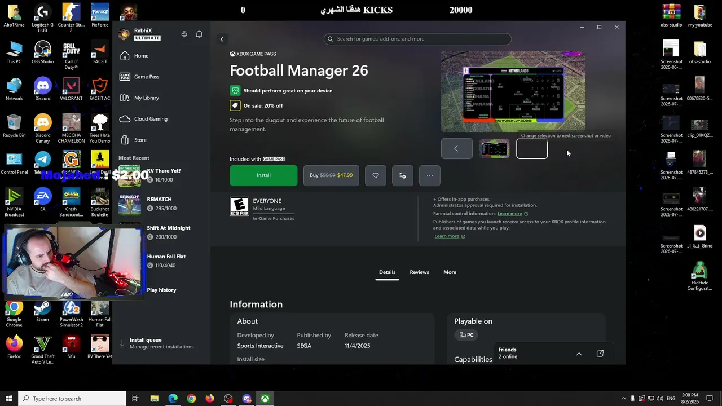Open Store in Xbox sidebar

point(161,140)
